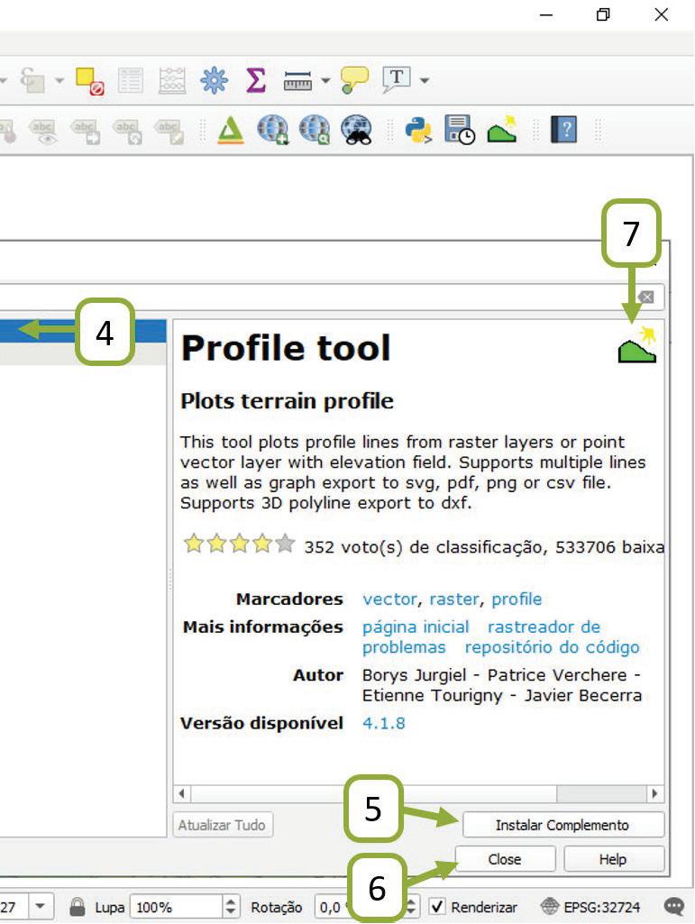Click the Change Label pencil icon

[169, 132]
